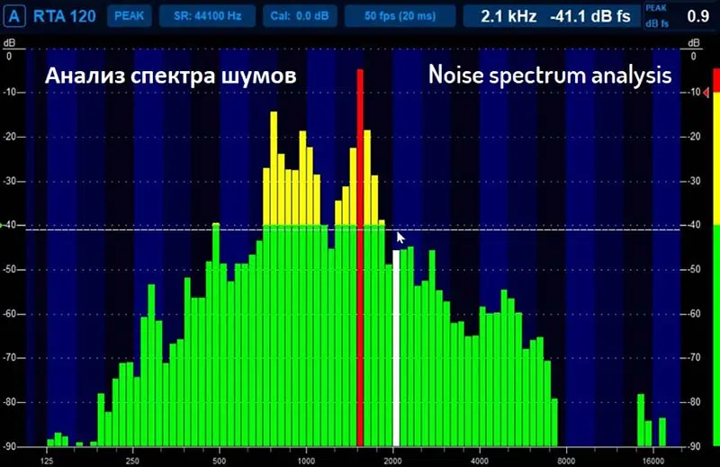Image resolution: width=720 pixels, height=467 pixels.
Task: Click the level meter bar on the right edge
Action: click(716, 257)
